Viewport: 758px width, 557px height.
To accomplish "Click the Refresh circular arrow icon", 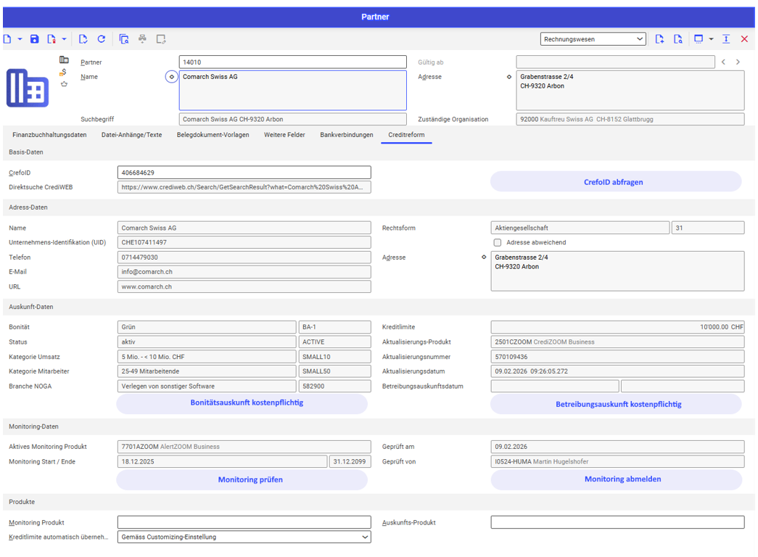I will tap(102, 39).
